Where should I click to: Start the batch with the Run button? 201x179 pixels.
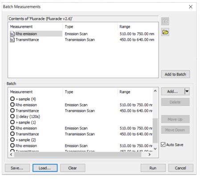point(153,168)
